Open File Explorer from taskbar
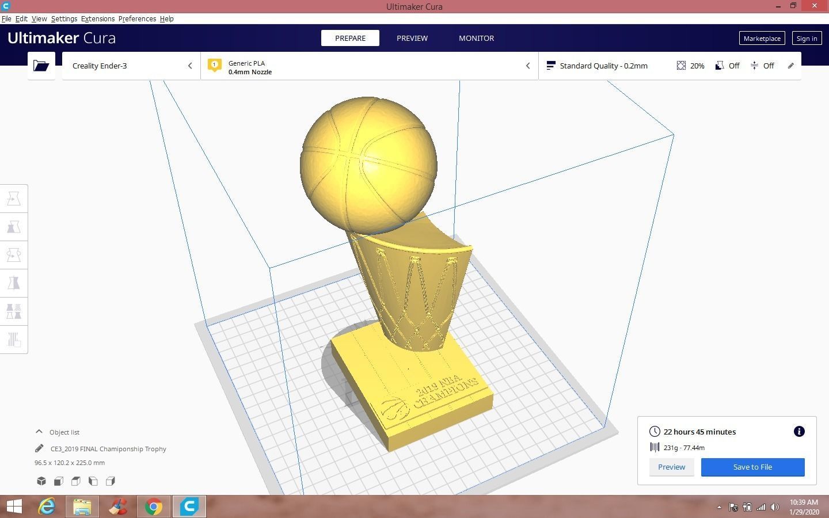The image size is (829, 518). tap(82, 506)
